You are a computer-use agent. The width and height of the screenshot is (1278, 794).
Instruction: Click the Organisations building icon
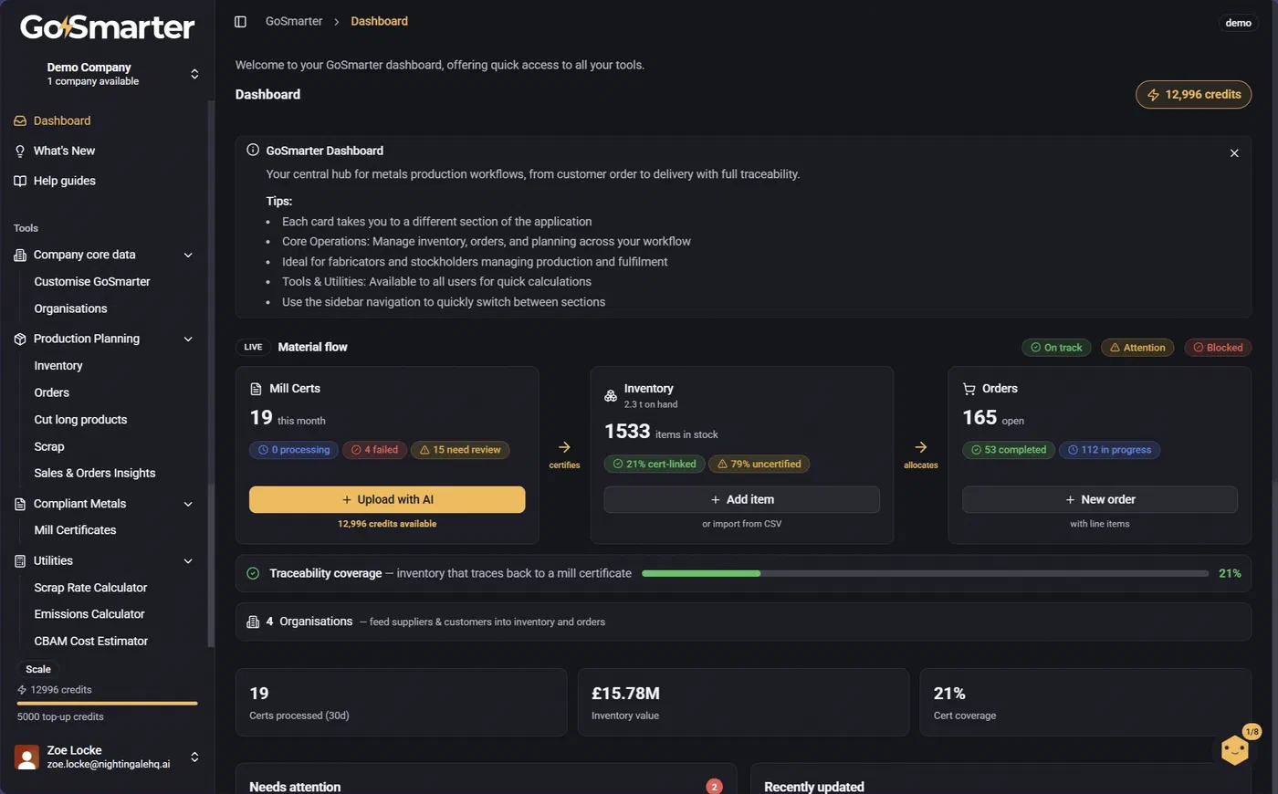point(253,622)
